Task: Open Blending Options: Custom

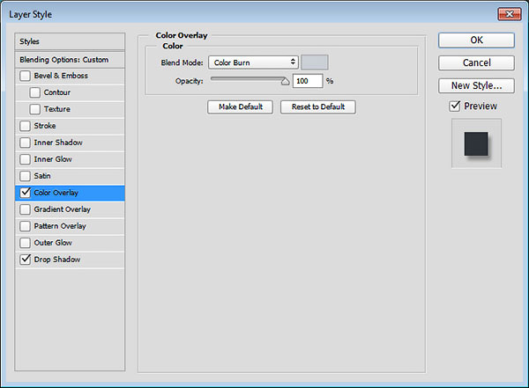Action: [x=70, y=60]
